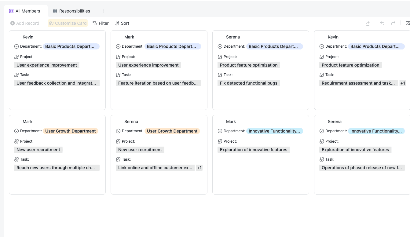Open the Filter tool

point(101,23)
